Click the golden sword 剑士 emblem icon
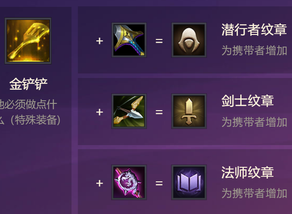Image resolution: width=292 pixels, height=214 pixels. 189,111
